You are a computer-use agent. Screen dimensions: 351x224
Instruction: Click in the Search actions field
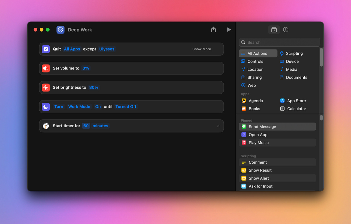pos(280,42)
